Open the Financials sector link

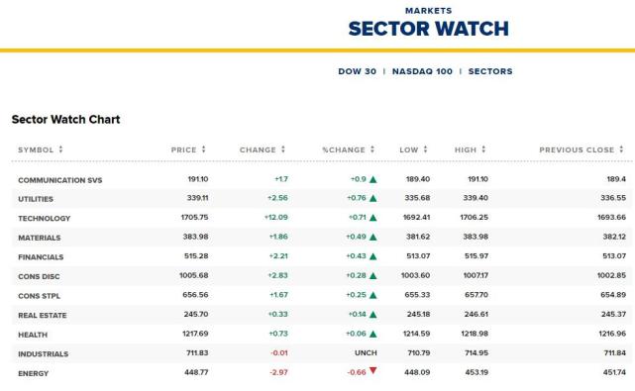[x=41, y=257]
